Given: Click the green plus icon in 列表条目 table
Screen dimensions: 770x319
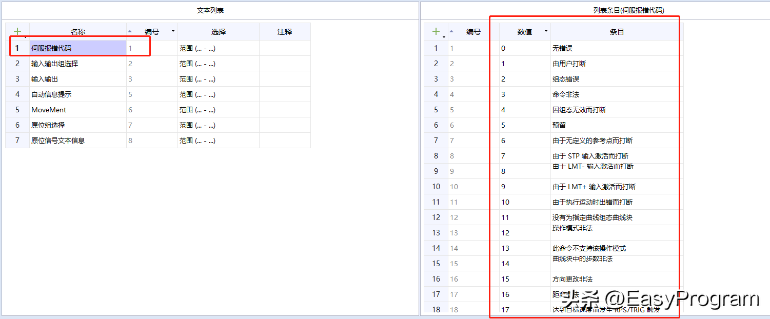Looking at the screenshot, I should tap(436, 31).
